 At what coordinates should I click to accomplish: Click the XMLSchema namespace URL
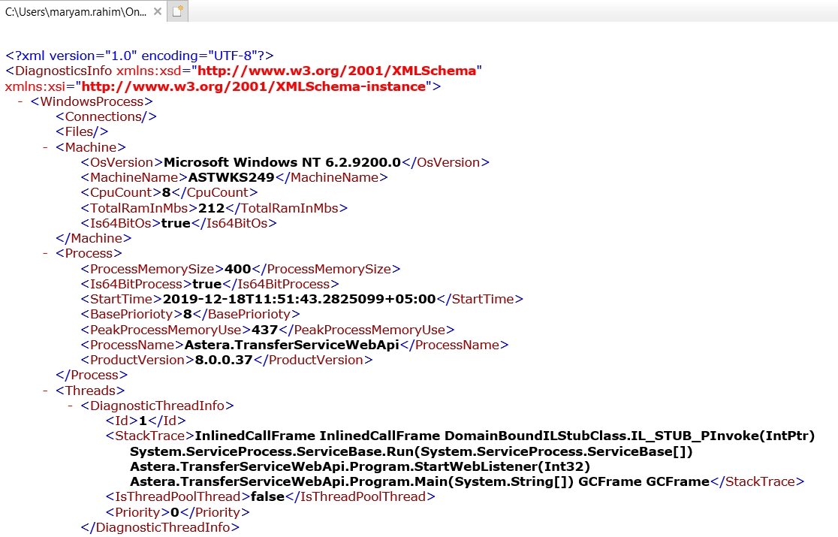(x=336, y=71)
